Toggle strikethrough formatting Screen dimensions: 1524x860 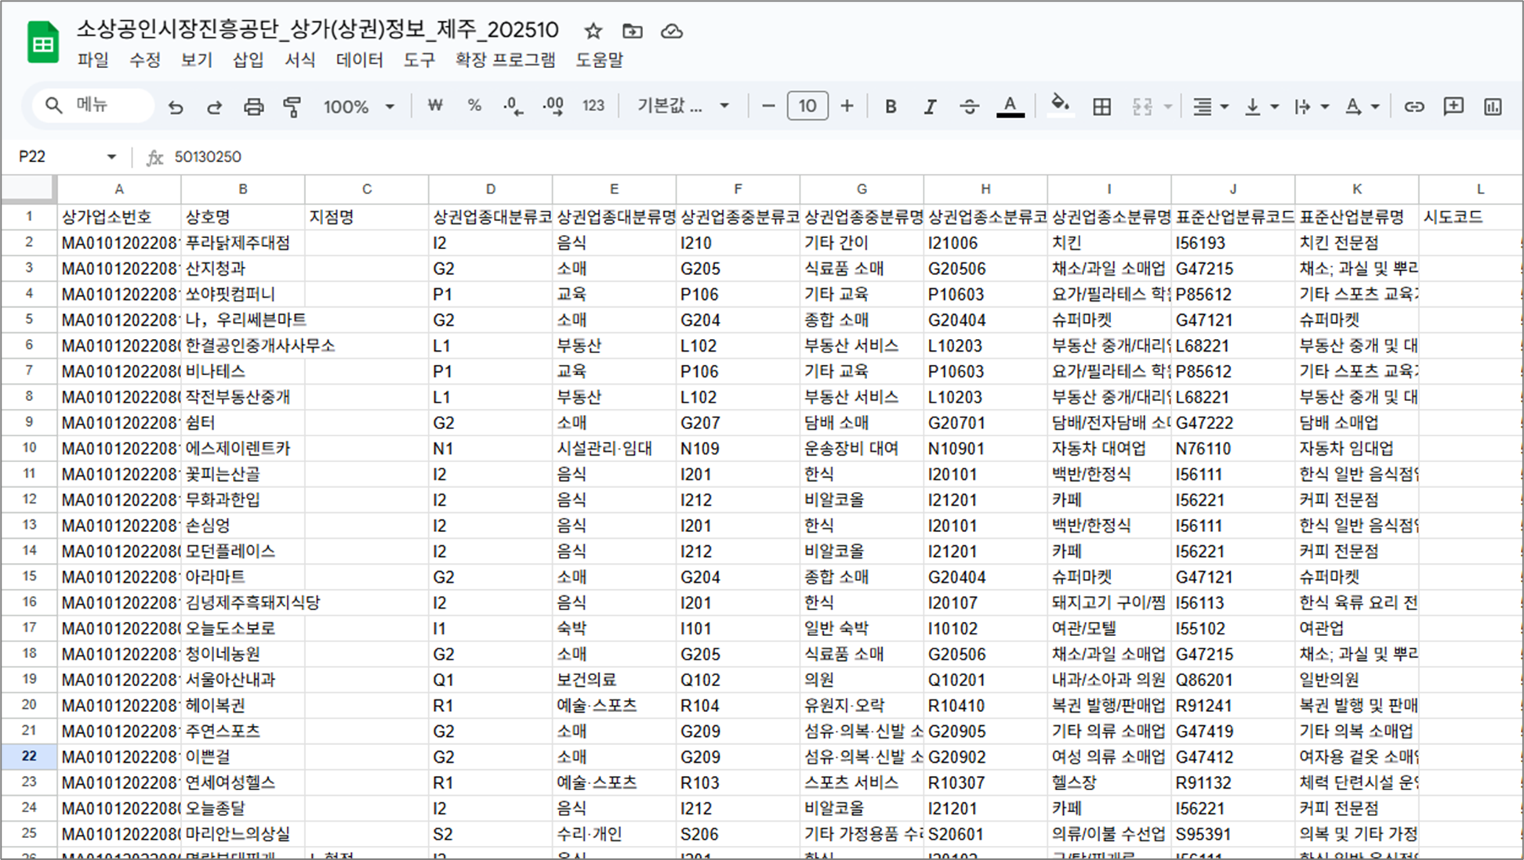tap(969, 107)
